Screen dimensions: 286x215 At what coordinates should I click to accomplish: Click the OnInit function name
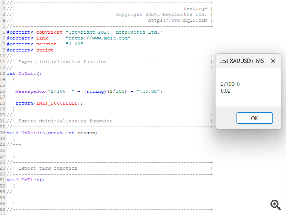click(x=27, y=74)
